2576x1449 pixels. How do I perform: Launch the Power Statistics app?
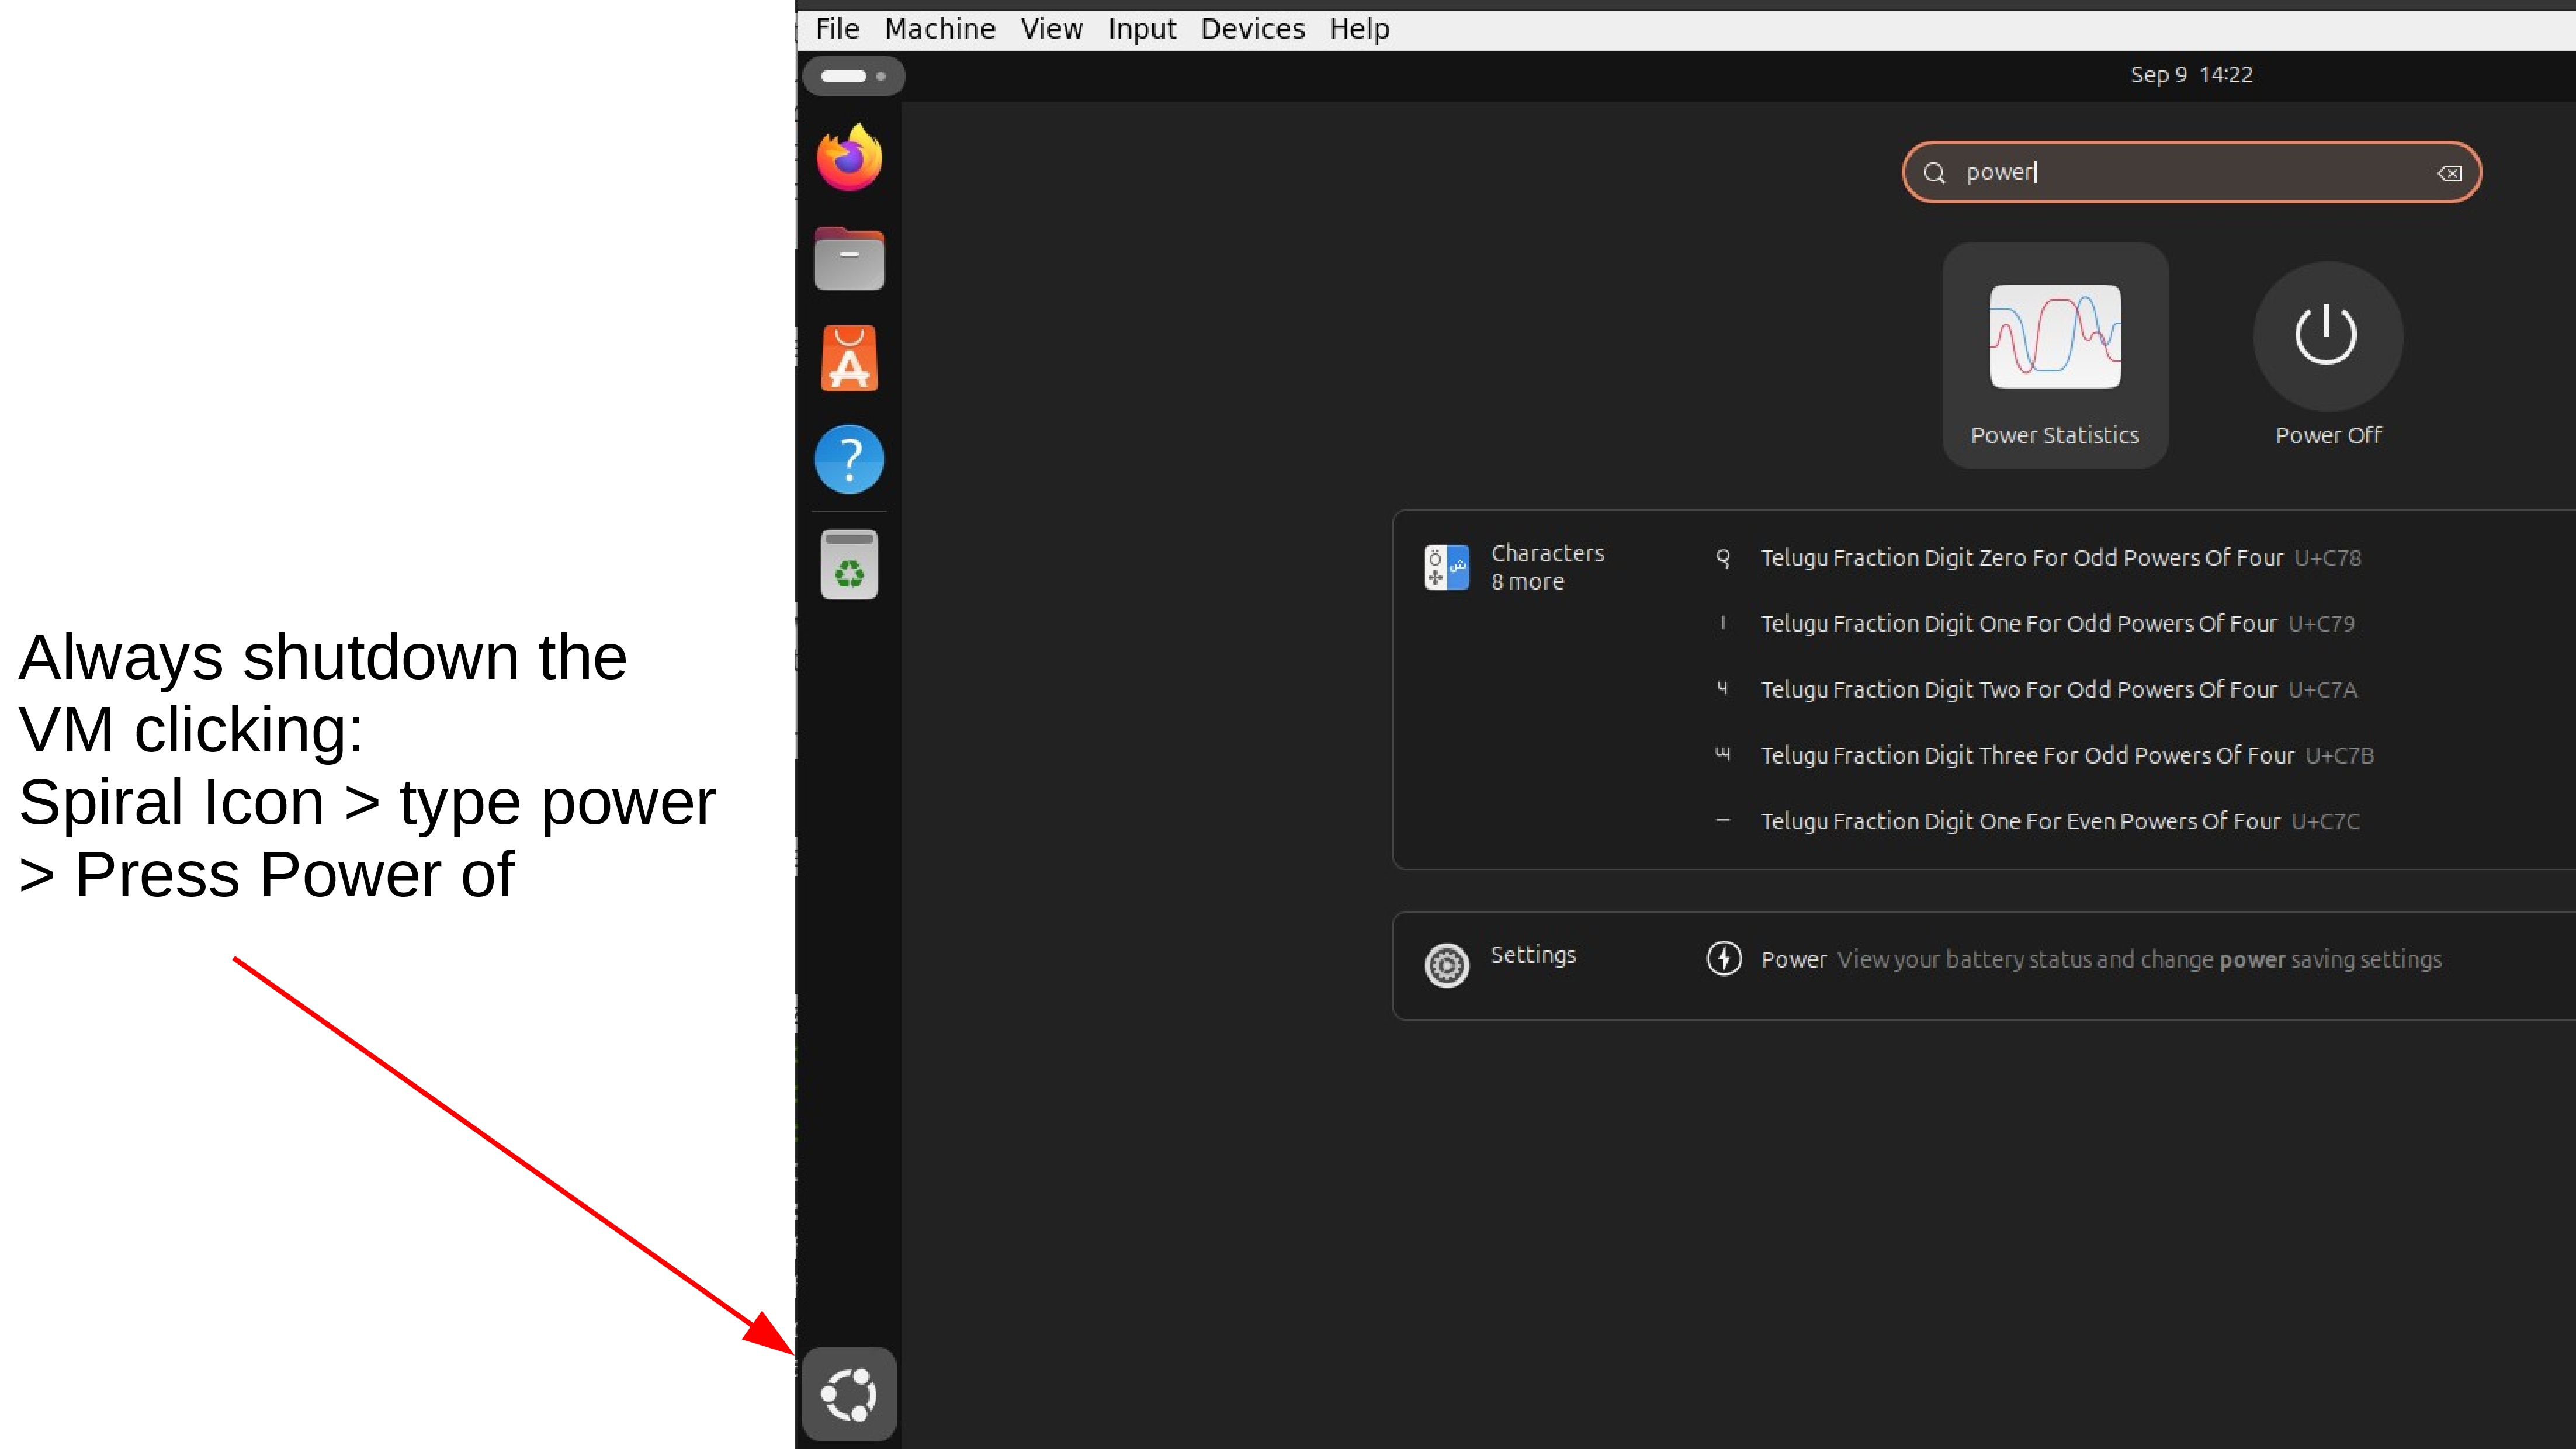coord(2055,356)
